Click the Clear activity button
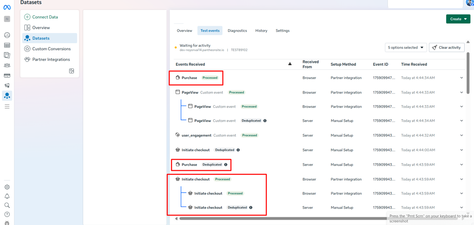The image size is (474, 225). coord(446,48)
